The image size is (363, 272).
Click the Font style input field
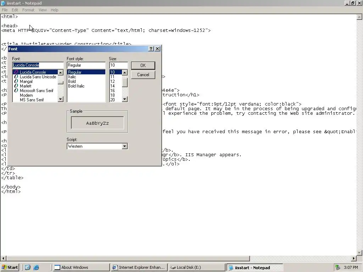click(86, 65)
